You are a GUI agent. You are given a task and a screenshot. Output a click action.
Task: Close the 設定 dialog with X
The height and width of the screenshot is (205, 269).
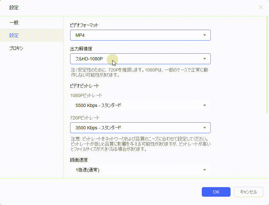261,7
